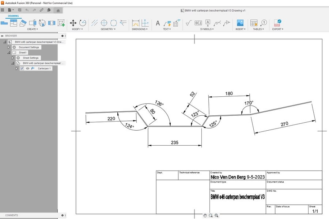Screen dimensions: 329x219
Task: Select the Balloon tool
Action: coord(263,23)
